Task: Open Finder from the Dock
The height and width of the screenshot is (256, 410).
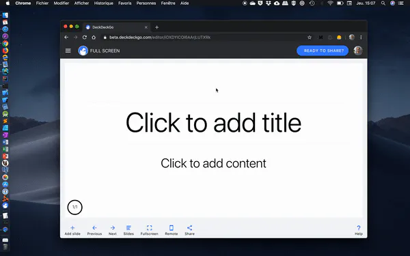Action: (x=5, y=15)
